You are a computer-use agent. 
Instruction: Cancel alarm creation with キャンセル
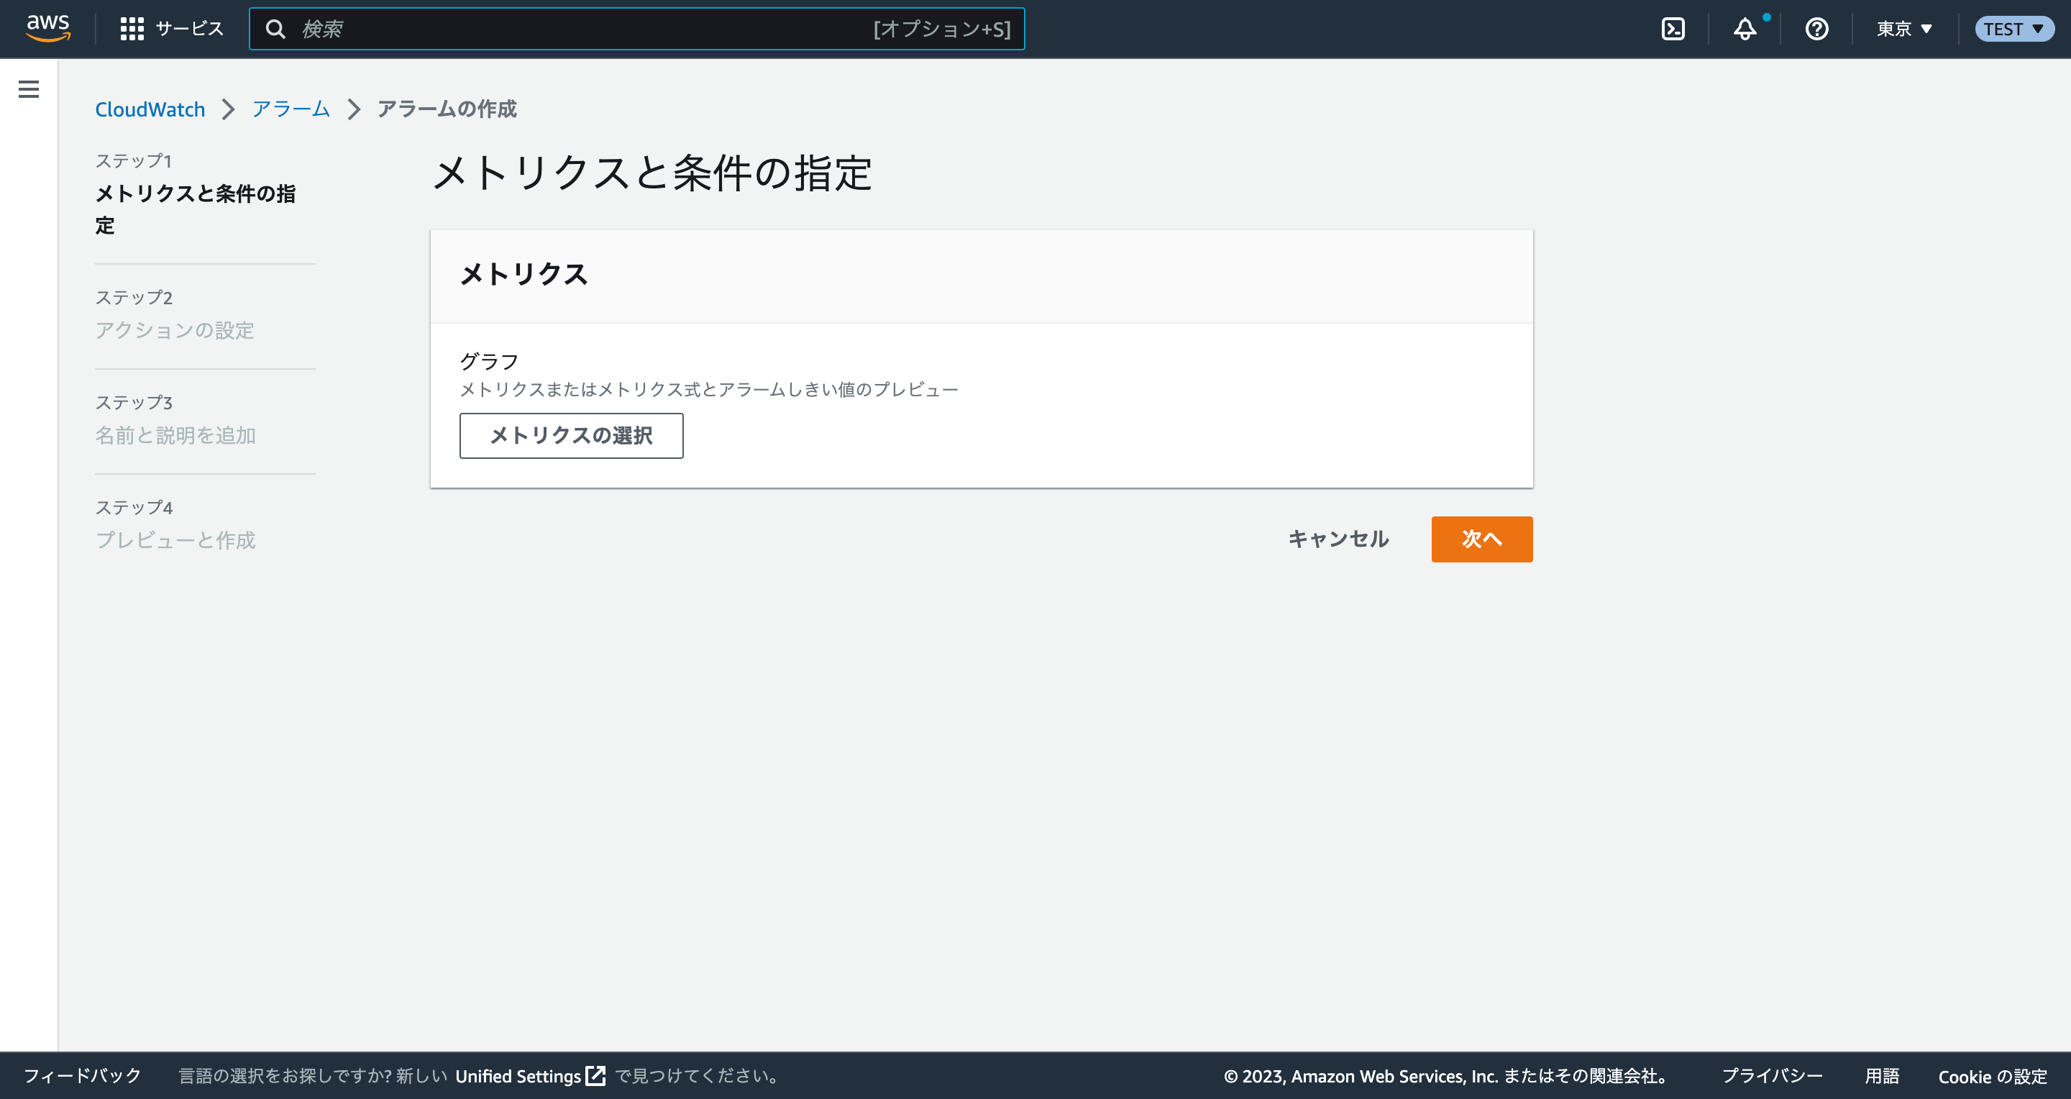[x=1338, y=539]
